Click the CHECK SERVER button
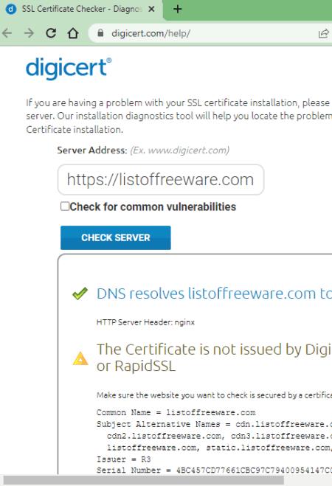This screenshot has width=332, height=486. [116, 237]
